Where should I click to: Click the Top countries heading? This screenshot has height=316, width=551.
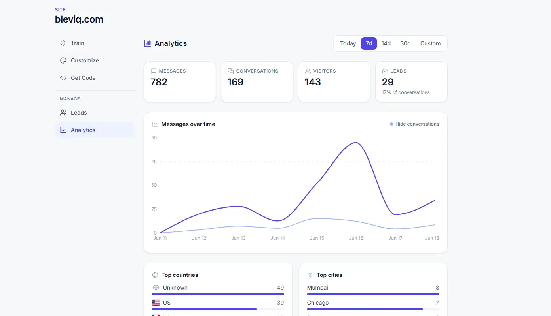coord(180,275)
